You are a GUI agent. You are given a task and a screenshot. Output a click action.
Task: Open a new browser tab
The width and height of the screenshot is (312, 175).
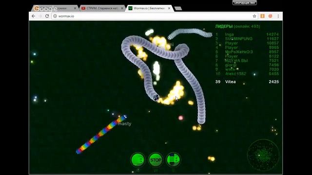[x=178, y=8]
